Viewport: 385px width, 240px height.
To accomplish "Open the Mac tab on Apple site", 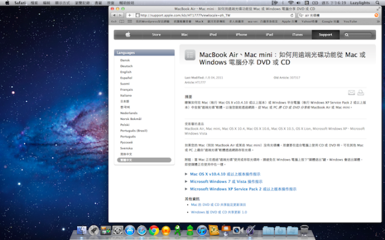I will (x=185, y=35).
